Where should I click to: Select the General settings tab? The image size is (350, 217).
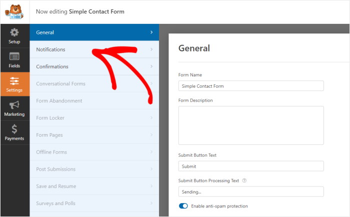(x=94, y=32)
